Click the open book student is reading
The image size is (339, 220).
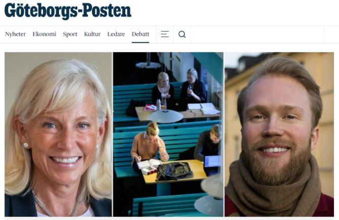(x=149, y=164)
